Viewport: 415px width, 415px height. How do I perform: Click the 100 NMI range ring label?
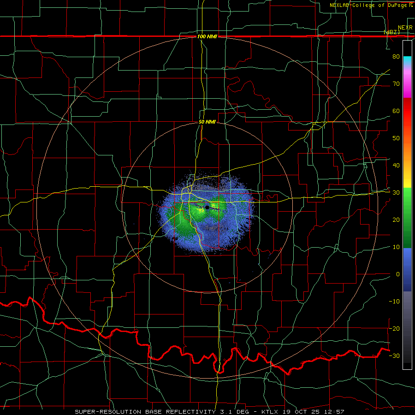pos(207,36)
